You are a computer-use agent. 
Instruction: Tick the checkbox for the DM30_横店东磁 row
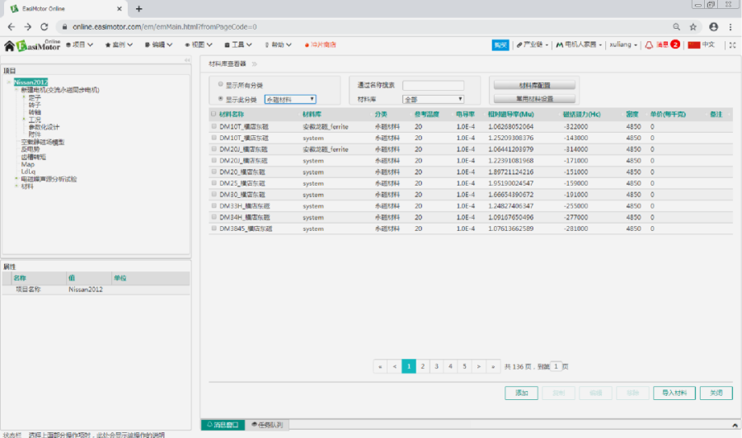pyautogui.click(x=214, y=194)
